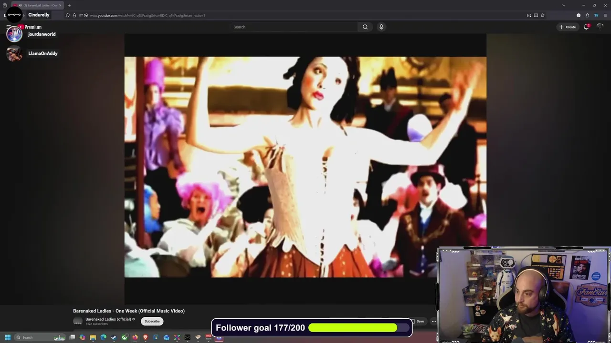The width and height of the screenshot is (611, 343).
Task: Open the Windows Start menu
Action: pyautogui.click(x=8, y=337)
